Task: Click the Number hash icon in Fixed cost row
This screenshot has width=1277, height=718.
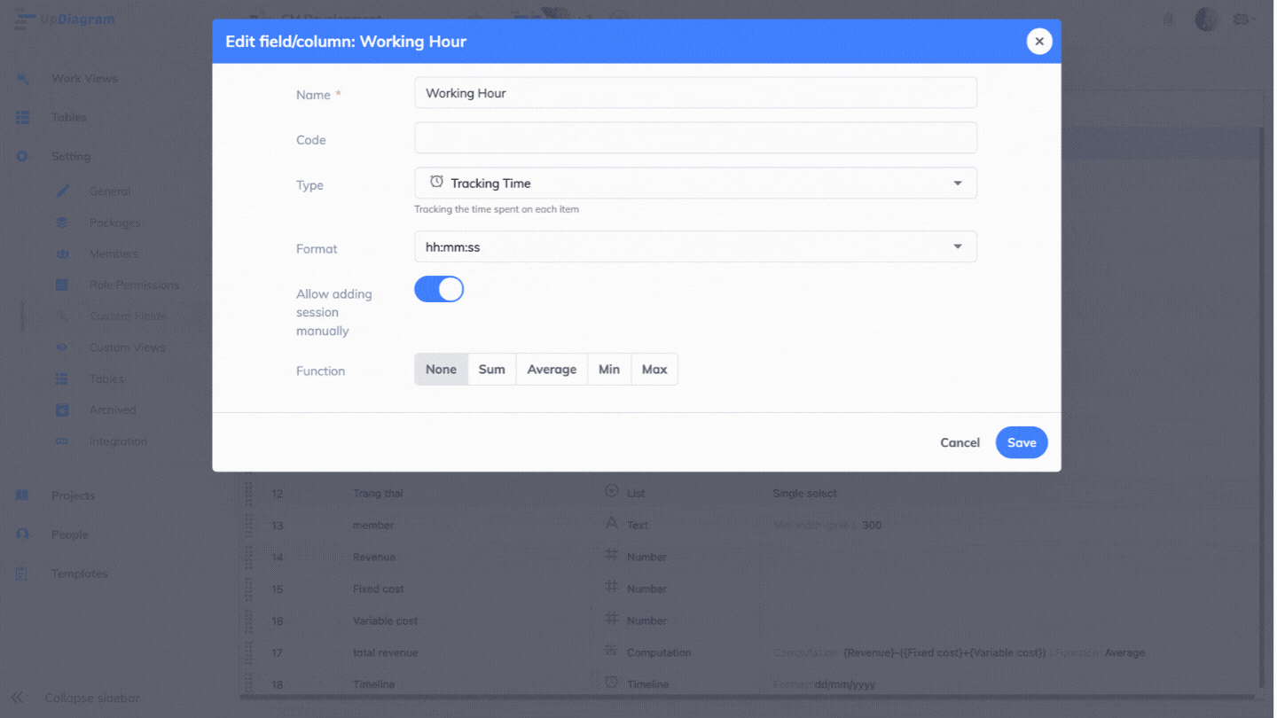Action: coord(611,588)
